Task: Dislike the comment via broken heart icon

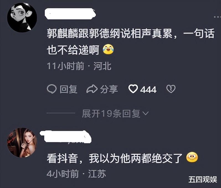Action: click(x=171, y=89)
